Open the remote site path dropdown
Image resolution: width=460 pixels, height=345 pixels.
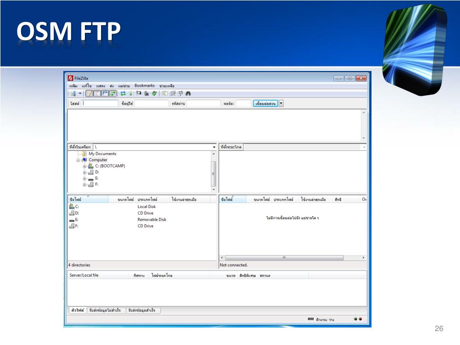pyautogui.click(x=364, y=147)
